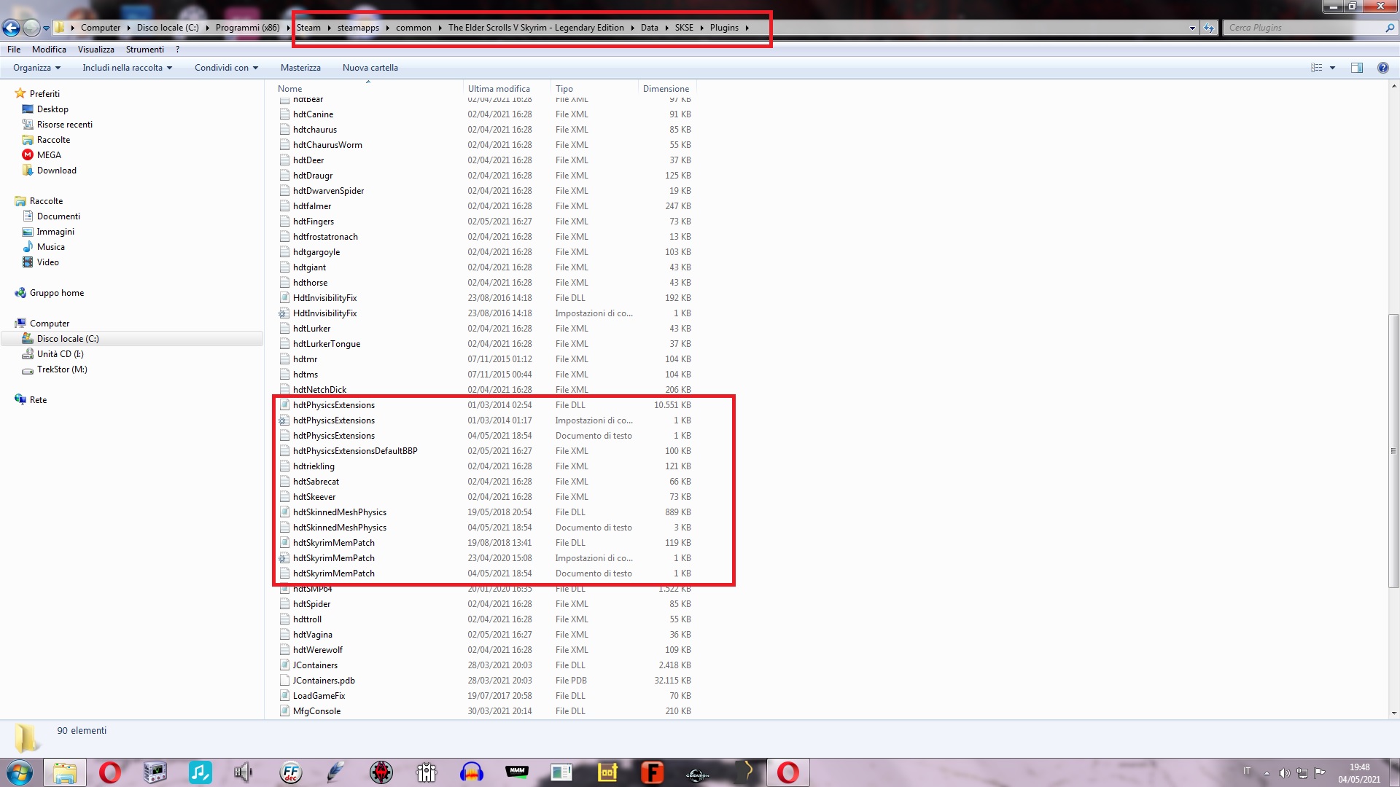Click the Forward navigation arrow
The width and height of the screenshot is (1400, 787).
[x=31, y=28]
